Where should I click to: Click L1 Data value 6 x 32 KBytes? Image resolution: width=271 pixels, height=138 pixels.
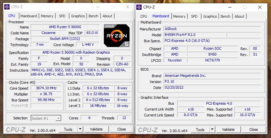click(x=98, y=88)
